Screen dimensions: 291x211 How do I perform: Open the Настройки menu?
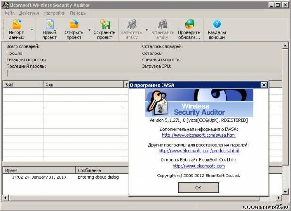[x=54, y=13]
